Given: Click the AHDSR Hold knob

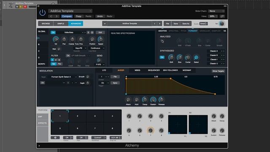Looking at the screenshot, I should click(136, 100).
